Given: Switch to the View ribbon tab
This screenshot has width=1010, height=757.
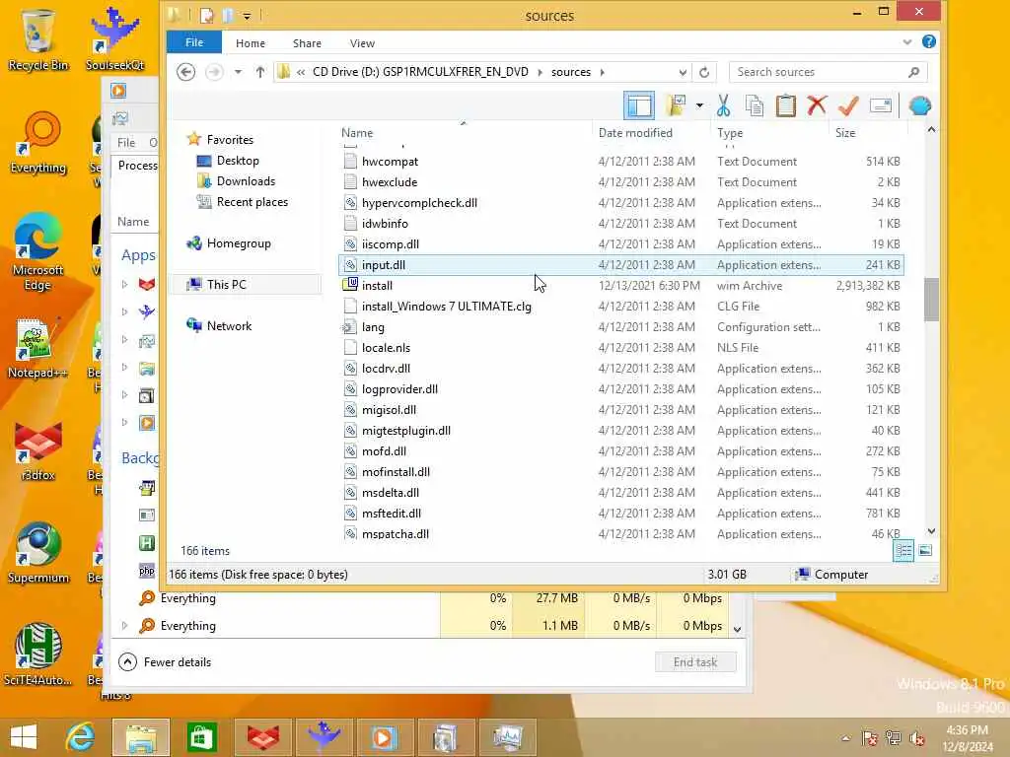Looking at the screenshot, I should coord(362,43).
